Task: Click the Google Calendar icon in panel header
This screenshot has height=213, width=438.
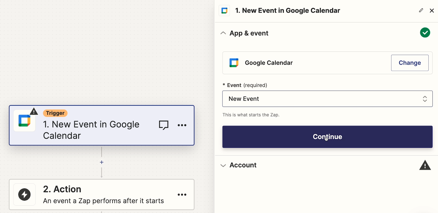Action: point(224,11)
